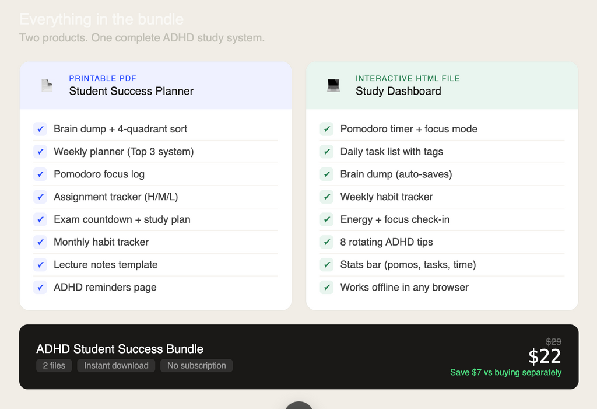Click checkmark next to Lecture notes template
Viewport: 597px width, 409px height.
40,265
